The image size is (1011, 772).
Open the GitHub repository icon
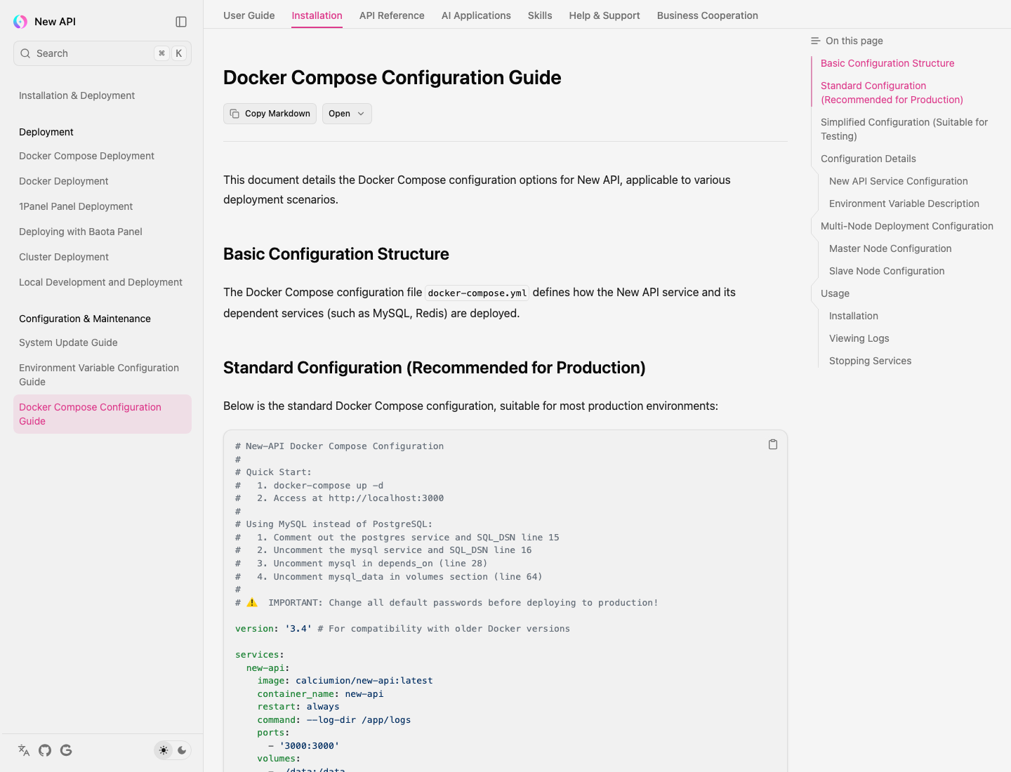(x=45, y=750)
